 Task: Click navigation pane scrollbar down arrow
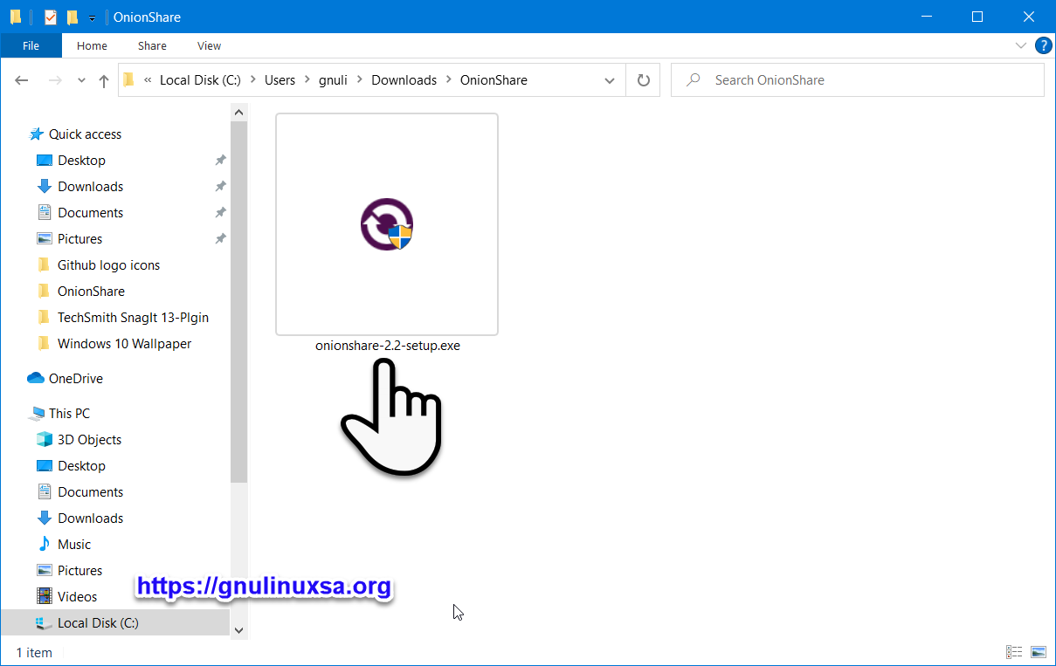tap(239, 629)
